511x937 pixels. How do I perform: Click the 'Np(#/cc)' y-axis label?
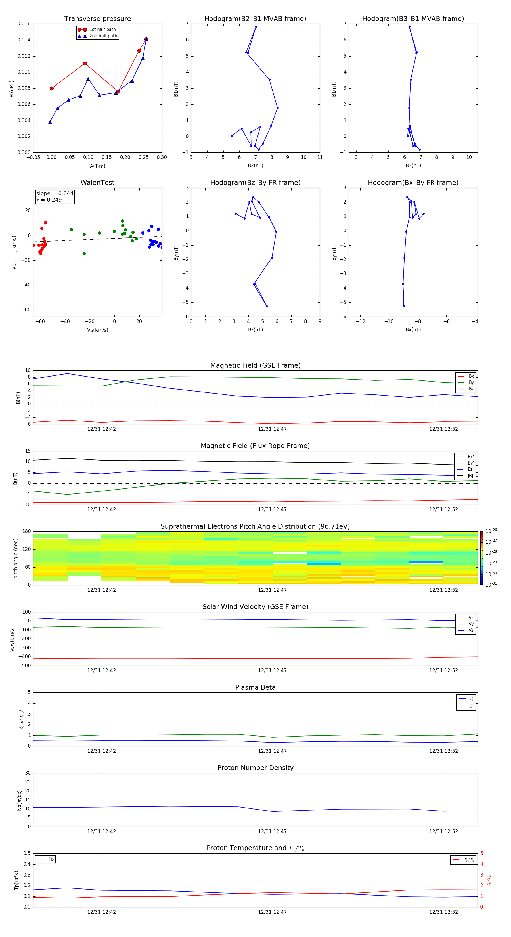pyautogui.click(x=19, y=800)
